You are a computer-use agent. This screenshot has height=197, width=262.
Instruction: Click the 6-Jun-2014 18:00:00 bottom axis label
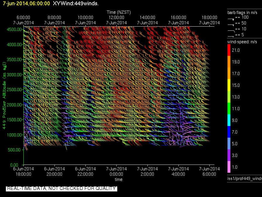coord(23,172)
